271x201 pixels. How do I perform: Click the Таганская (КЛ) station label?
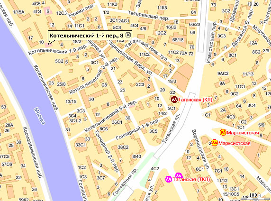[195, 100]
